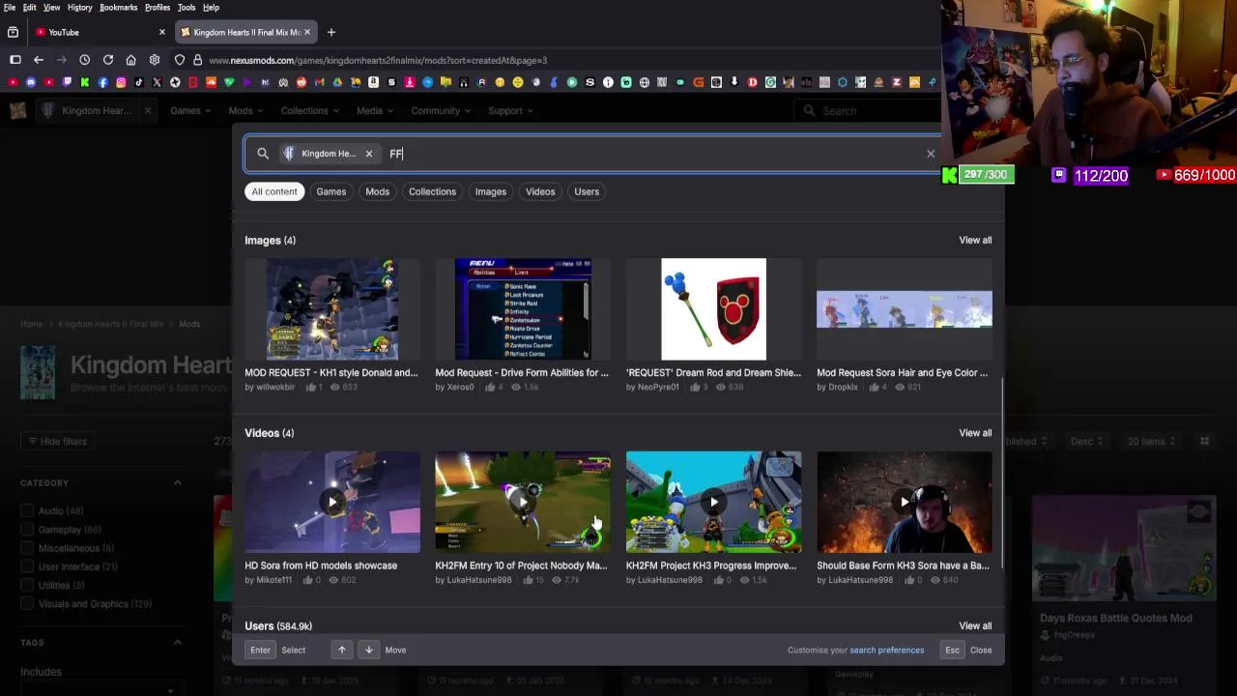The height and width of the screenshot is (696, 1237).
Task: Open the TikTok bookmark icon
Action: pyautogui.click(x=139, y=82)
